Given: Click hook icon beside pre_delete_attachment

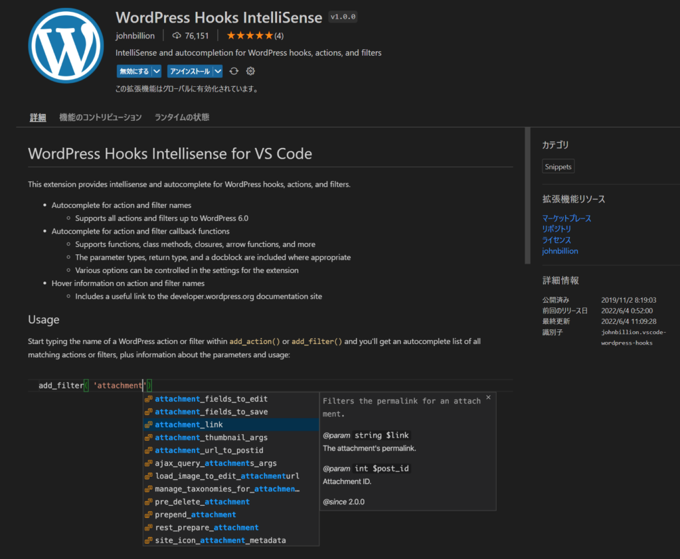Looking at the screenshot, I should [149, 502].
